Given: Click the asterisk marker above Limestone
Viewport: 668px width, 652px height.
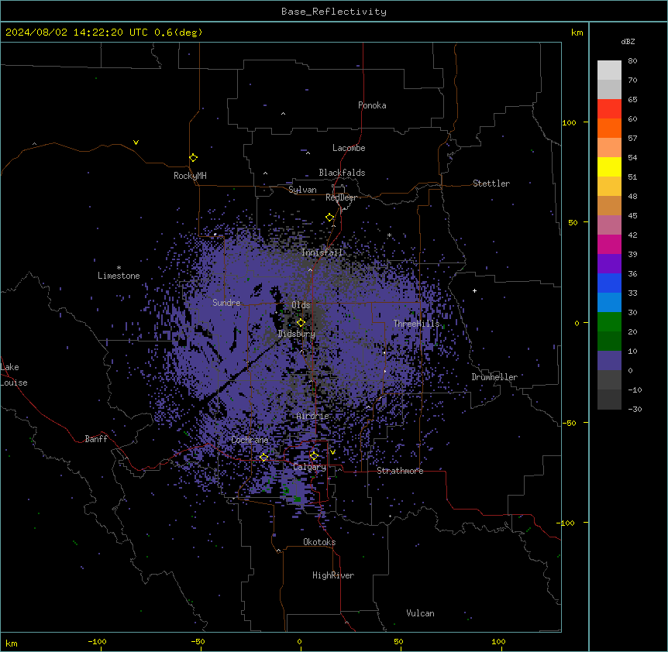Looking at the screenshot, I should [119, 268].
